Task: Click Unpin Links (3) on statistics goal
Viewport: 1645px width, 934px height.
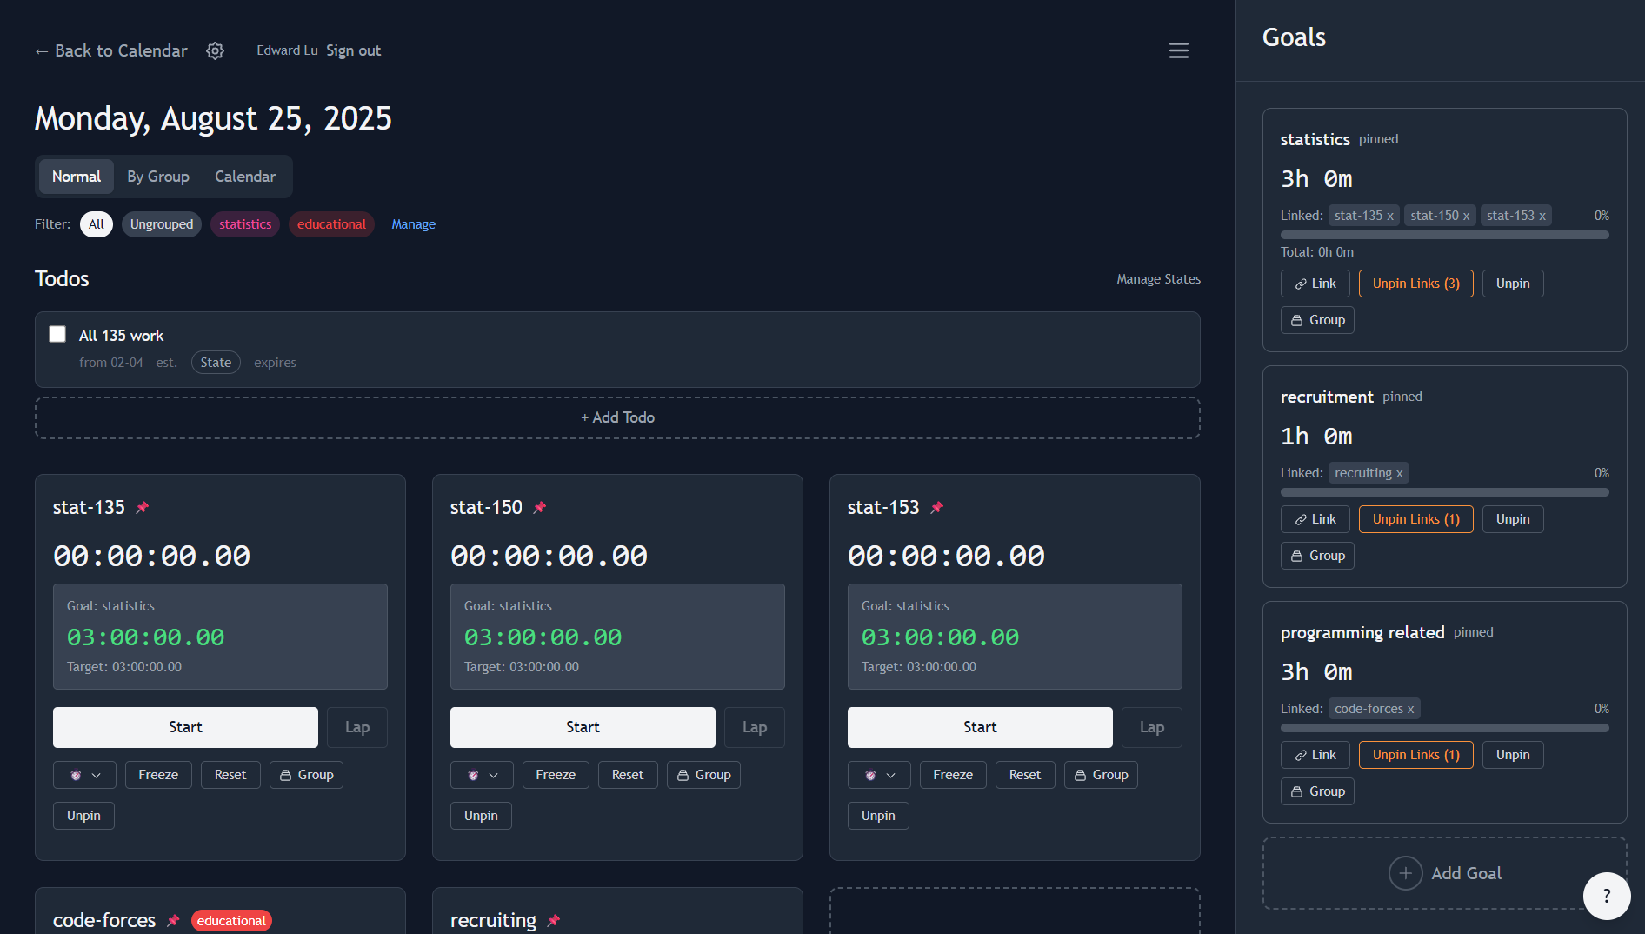Action: click(1415, 283)
